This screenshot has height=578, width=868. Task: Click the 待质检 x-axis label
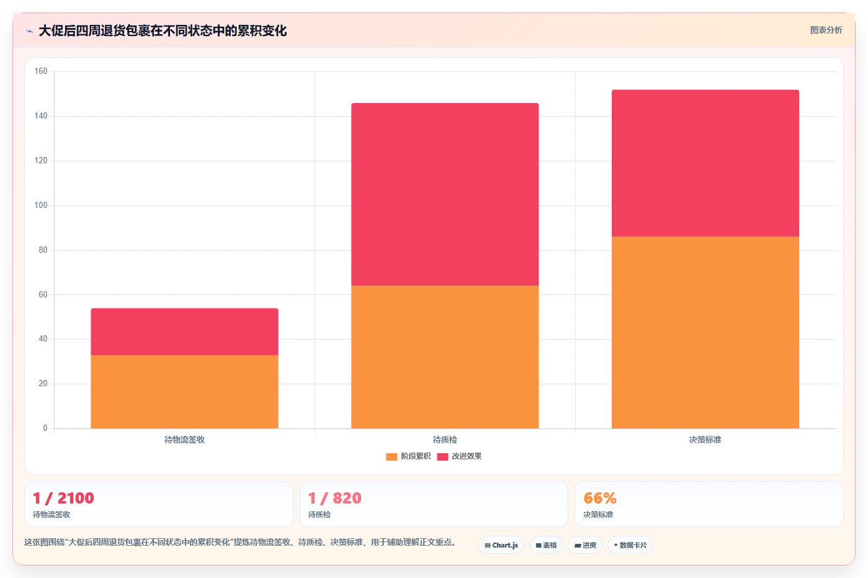(445, 440)
